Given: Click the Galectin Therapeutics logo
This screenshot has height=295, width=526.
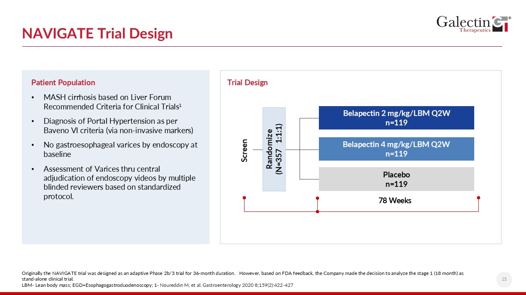Looking at the screenshot, I should (x=474, y=24).
